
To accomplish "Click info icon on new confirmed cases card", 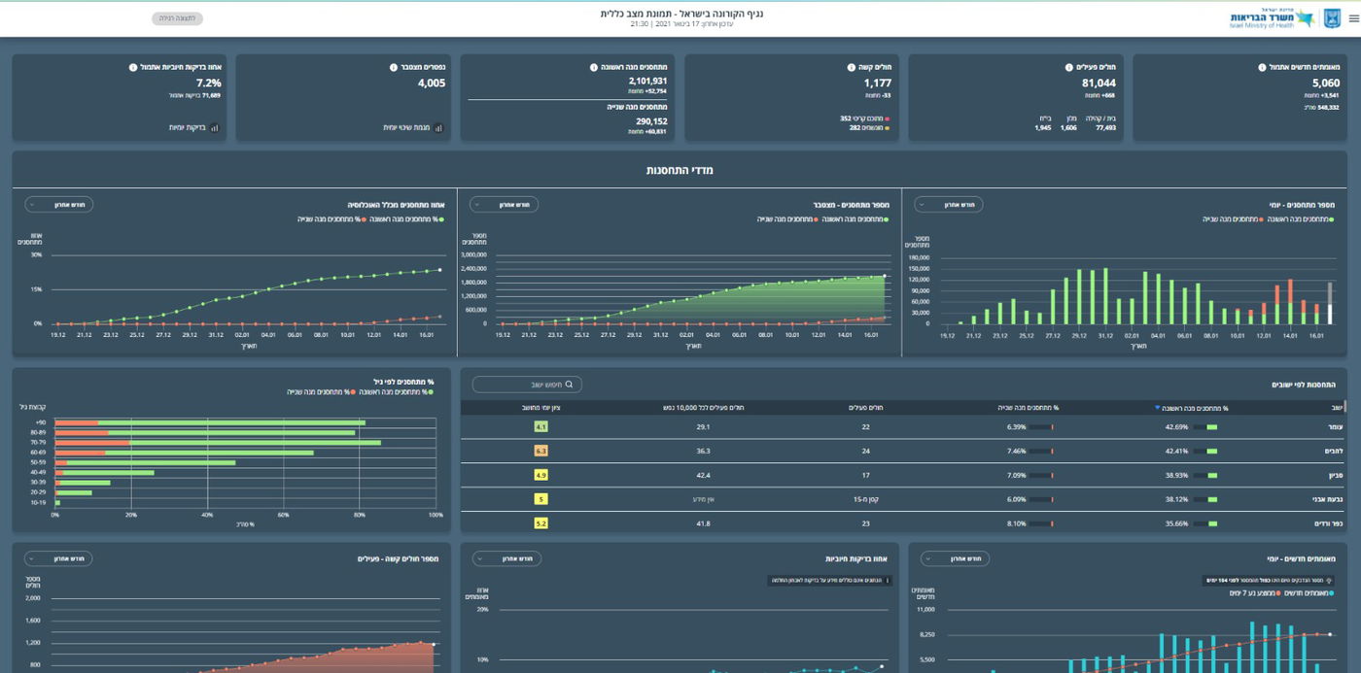I will click(x=1262, y=68).
